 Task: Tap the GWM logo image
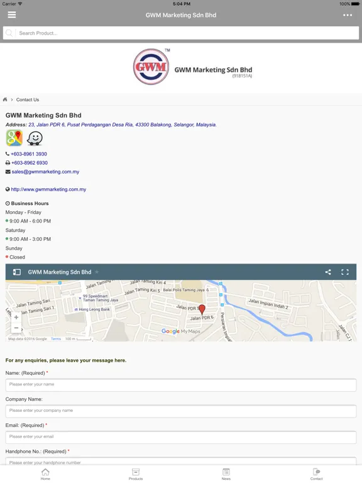coord(151,67)
